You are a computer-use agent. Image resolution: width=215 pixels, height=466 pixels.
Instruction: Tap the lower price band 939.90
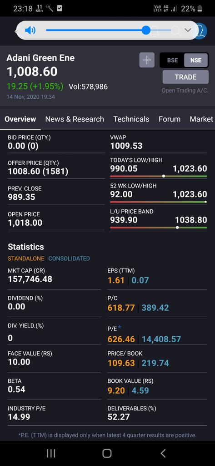124,220
